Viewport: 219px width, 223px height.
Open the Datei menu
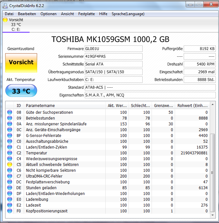[x=9, y=14]
